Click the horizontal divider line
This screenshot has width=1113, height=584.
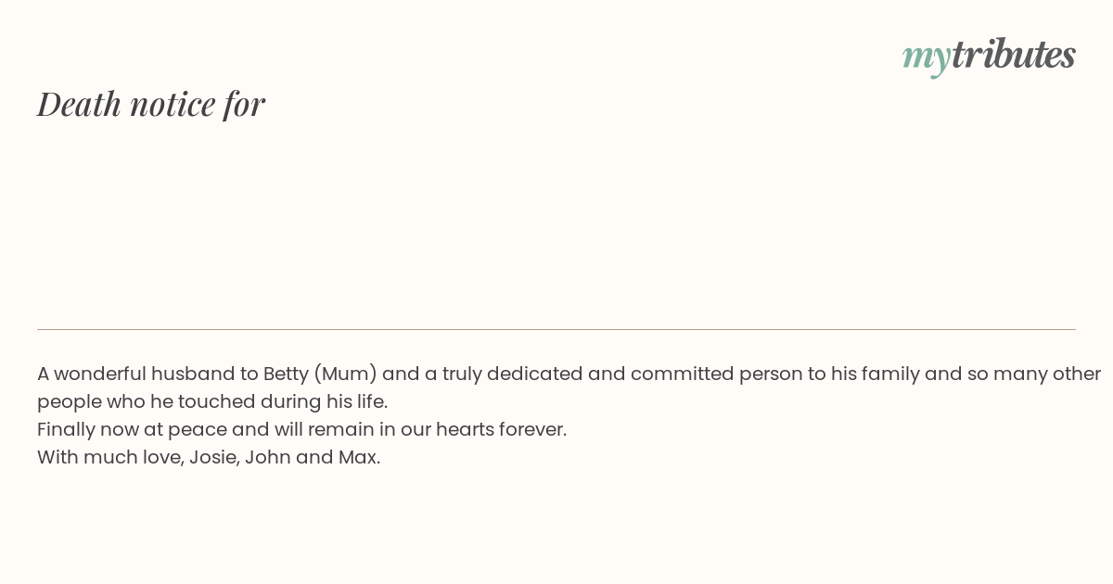tap(556, 329)
